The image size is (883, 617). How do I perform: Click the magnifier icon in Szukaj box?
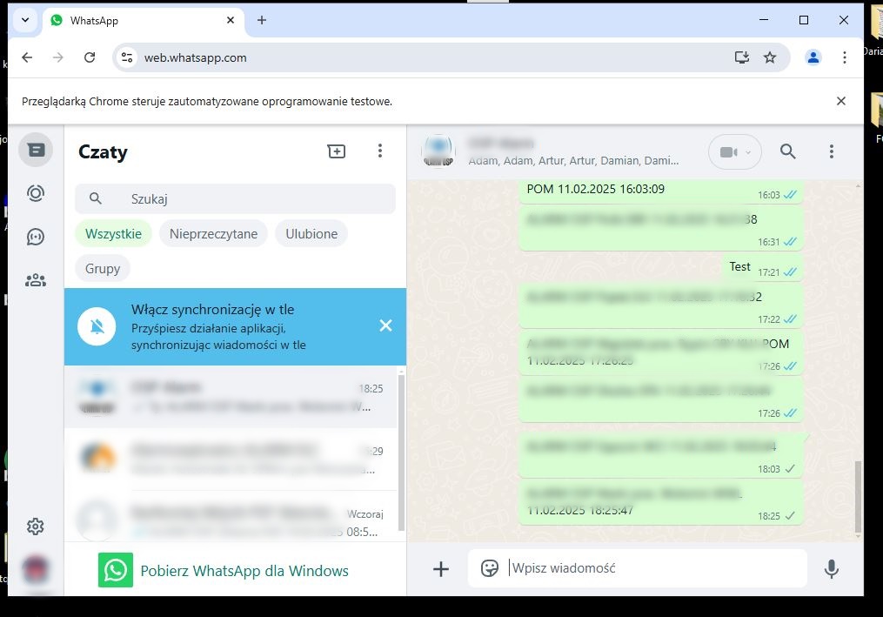(96, 198)
